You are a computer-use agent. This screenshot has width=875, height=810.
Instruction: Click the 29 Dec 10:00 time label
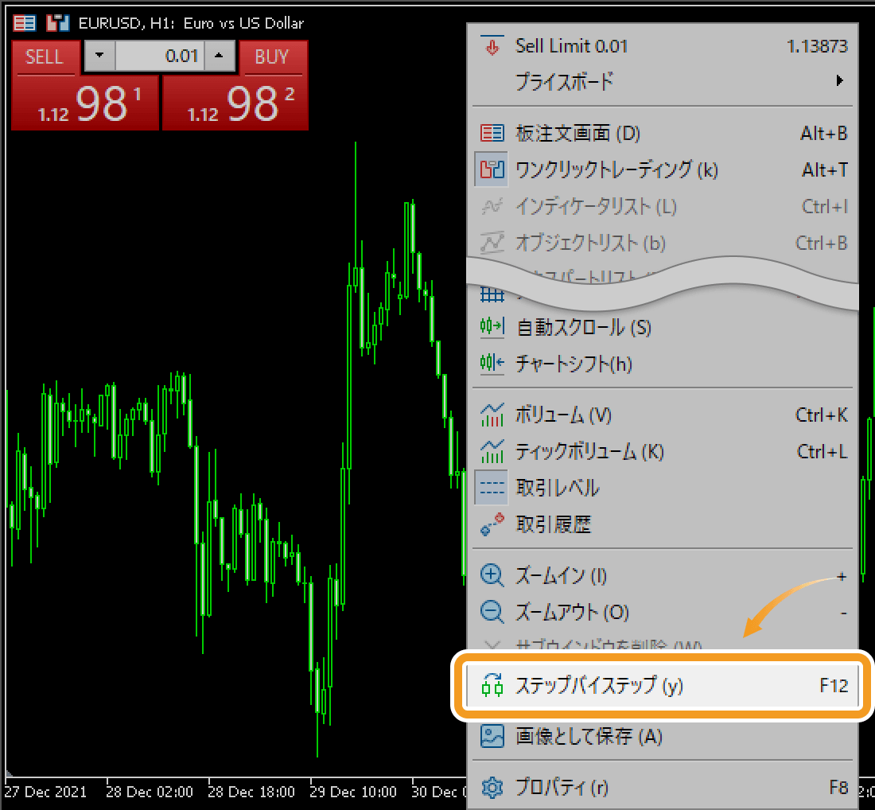point(353,792)
